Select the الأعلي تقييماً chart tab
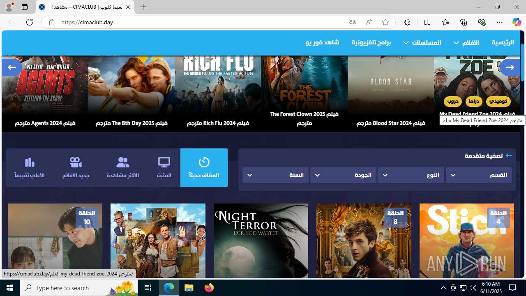This screenshot has height=296, width=526. pos(30,168)
